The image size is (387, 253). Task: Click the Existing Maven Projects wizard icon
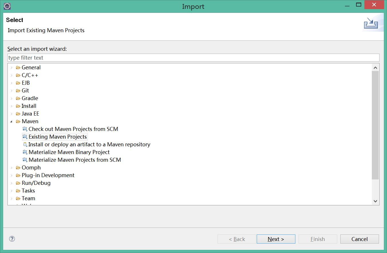pyautogui.click(x=25, y=137)
